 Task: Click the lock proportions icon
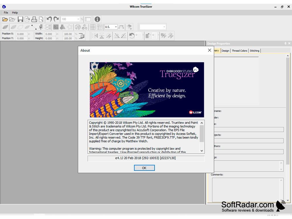coord(82,36)
